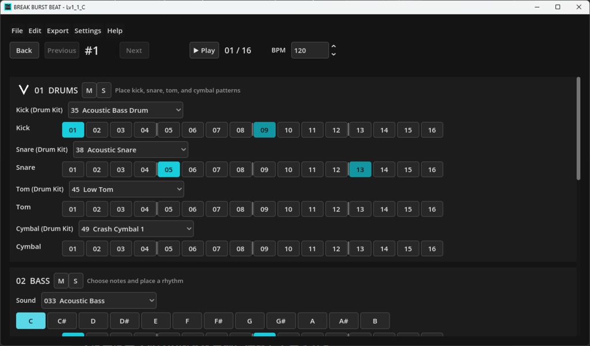This screenshot has height=346, width=590.
Task: Increase BPM with the up arrow
Action: click(x=334, y=46)
